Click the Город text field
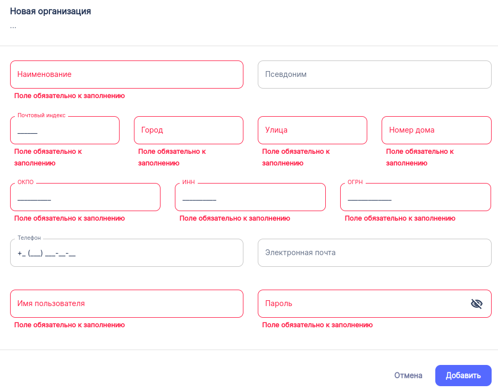Screen dimensions: 498x392 click(188, 130)
